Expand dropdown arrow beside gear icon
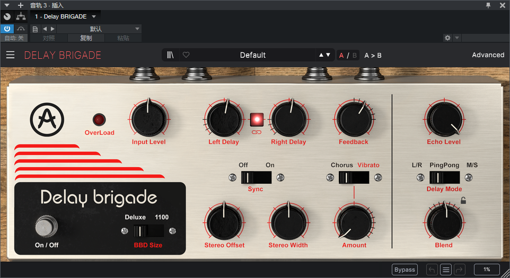This screenshot has width=510, height=278. [457, 38]
